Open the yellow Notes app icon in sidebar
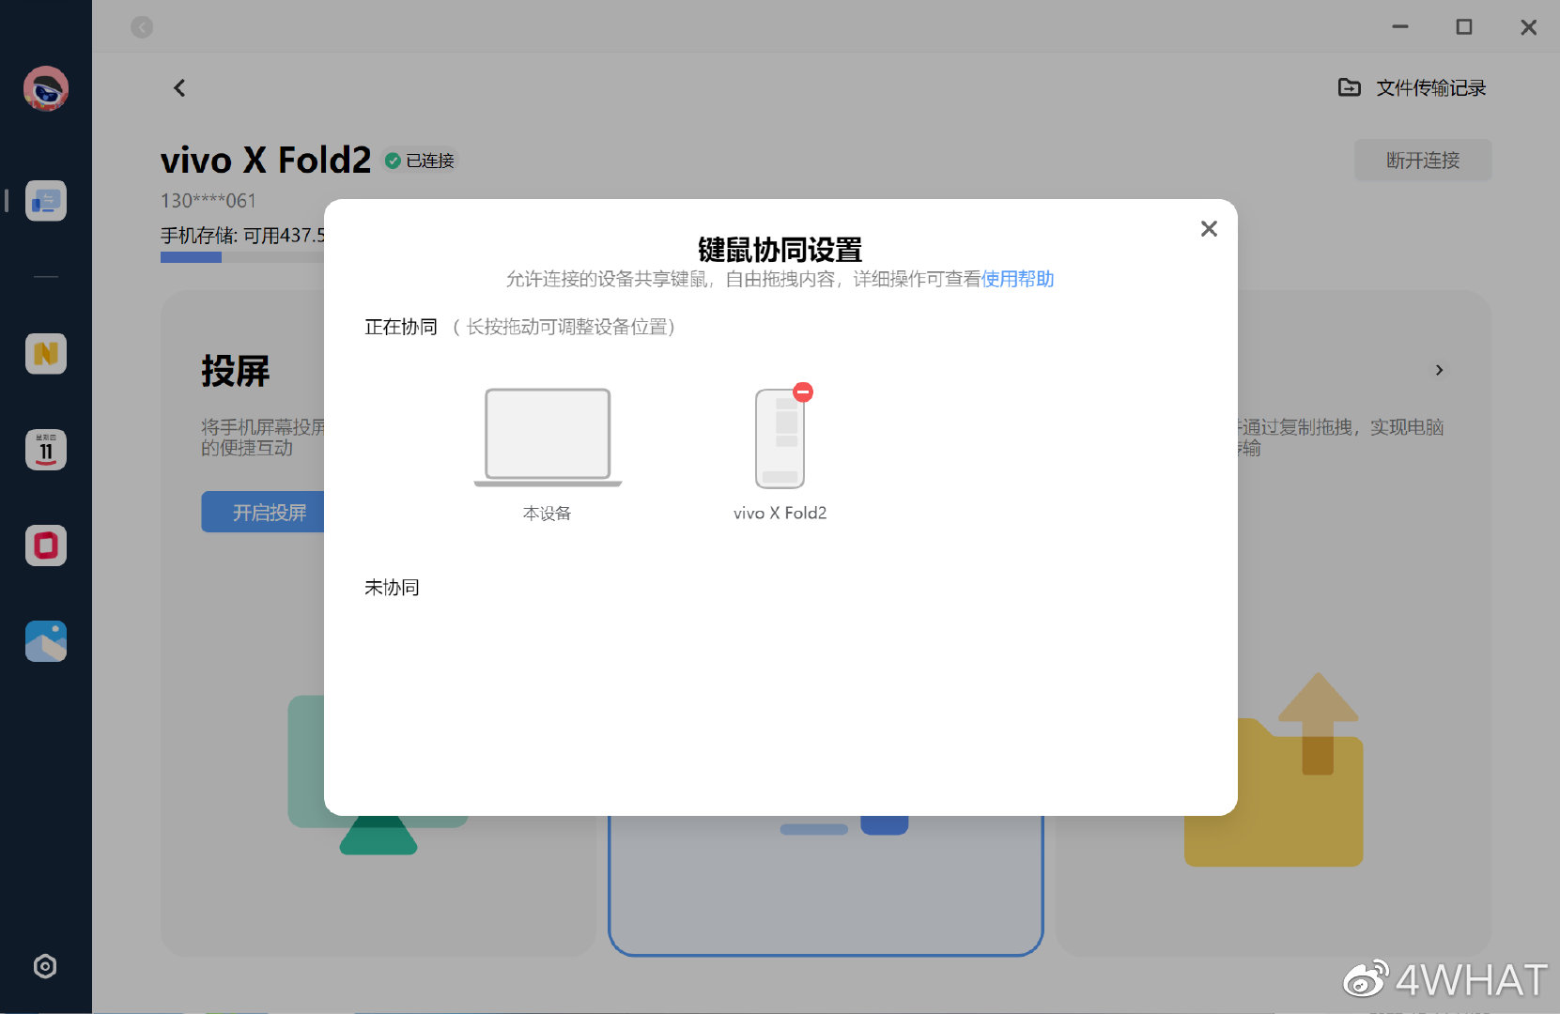This screenshot has width=1560, height=1014. click(45, 354)
